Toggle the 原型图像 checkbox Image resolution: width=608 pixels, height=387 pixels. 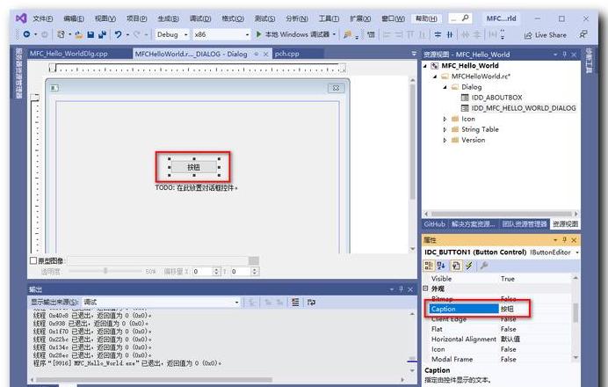33,260
